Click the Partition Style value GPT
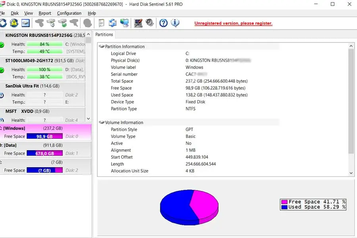Viewport: 357px width, 238px height. (190, 130)
